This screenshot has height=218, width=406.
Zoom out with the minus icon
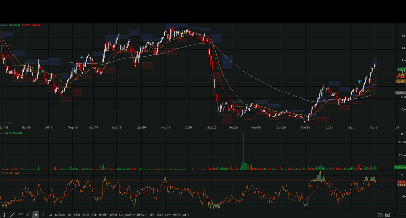pyautogui.click(x=396, y=215)
